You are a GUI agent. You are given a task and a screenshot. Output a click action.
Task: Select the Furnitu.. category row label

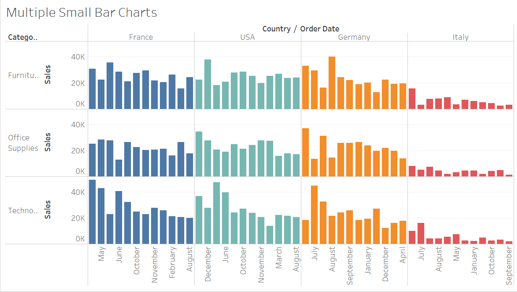23,75
